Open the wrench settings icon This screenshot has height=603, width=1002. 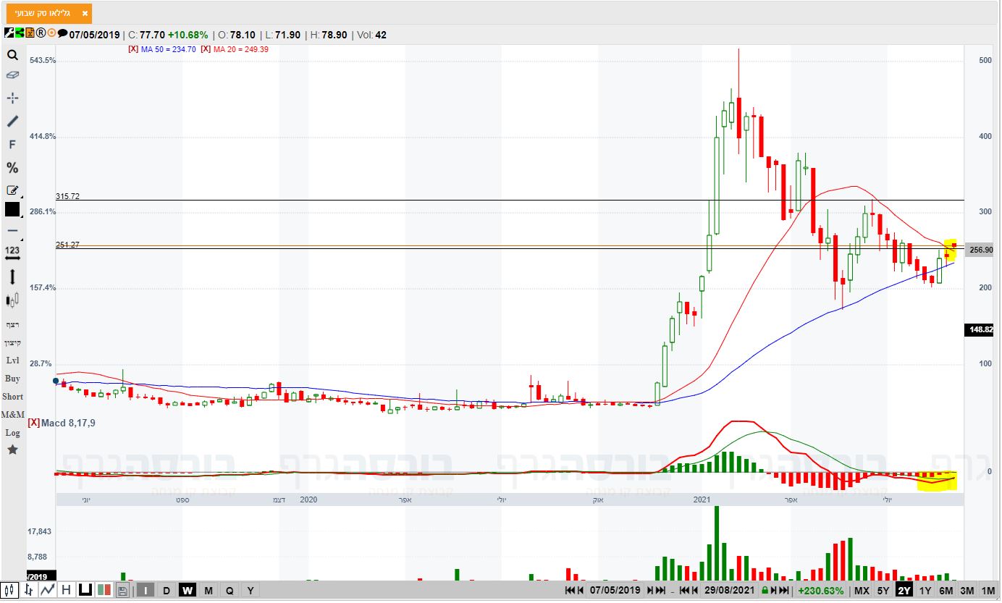click(9, 33)
